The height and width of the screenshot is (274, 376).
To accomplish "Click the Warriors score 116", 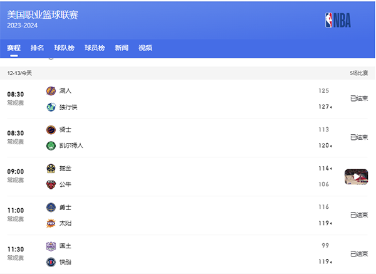I will pyautogui.click(x=324, y=207).
